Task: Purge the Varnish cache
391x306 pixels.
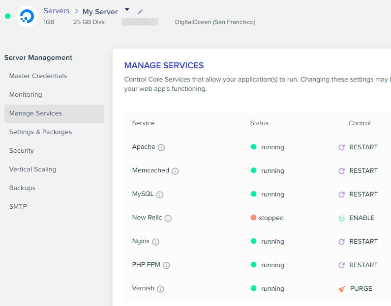Action: point(356,288)
